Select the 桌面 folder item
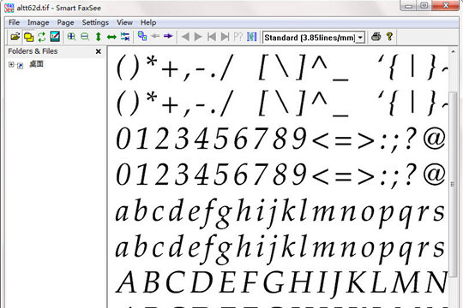The image size is (463, 308). [36, 64]
